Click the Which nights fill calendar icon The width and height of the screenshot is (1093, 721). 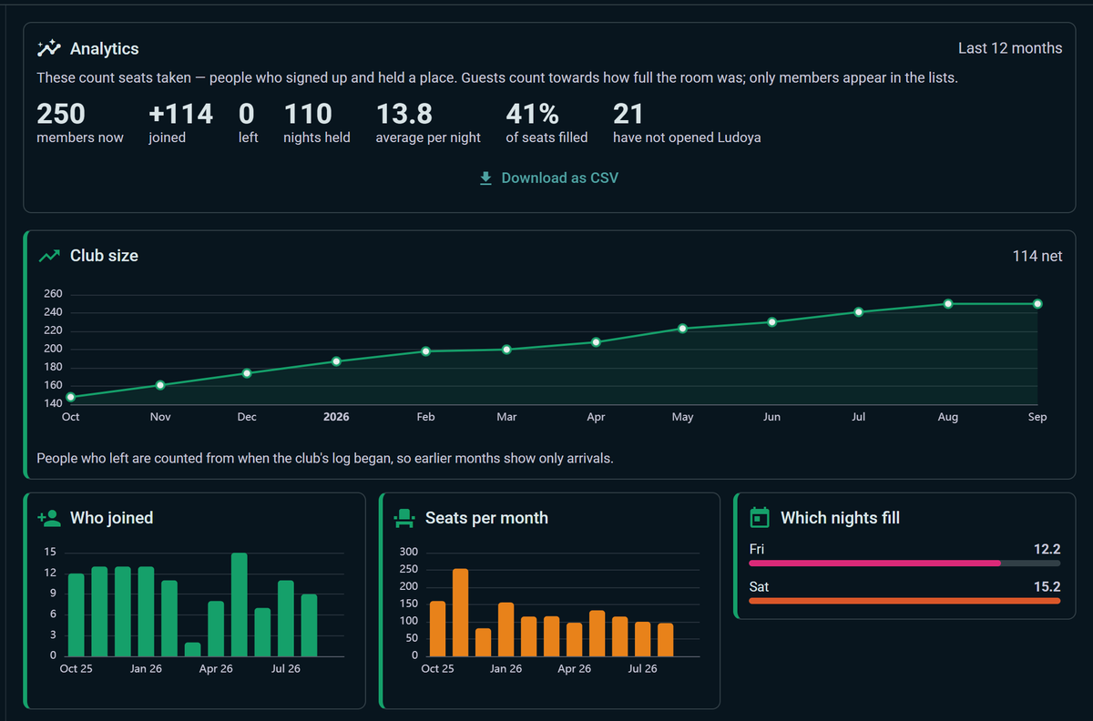(759, 518)
